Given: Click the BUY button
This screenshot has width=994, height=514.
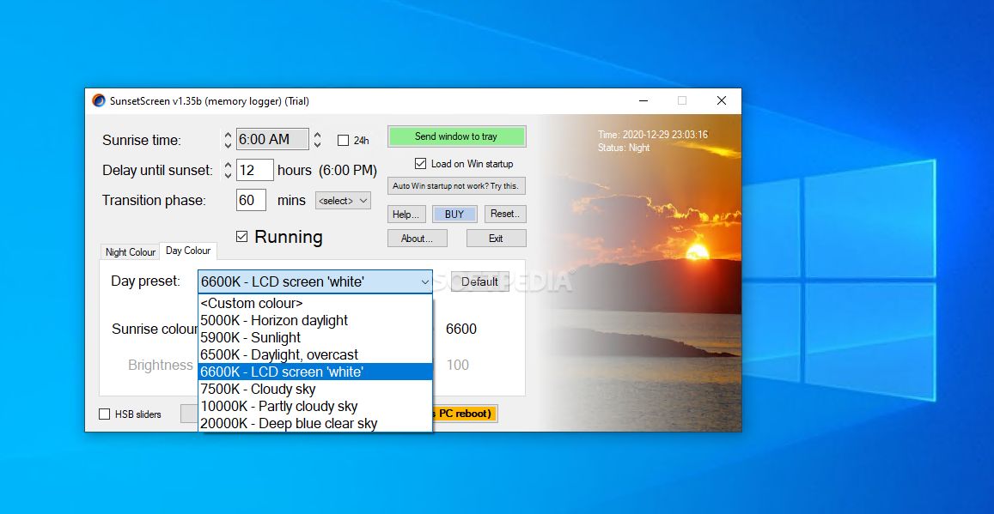Looking at the screenshot, I should [x=454, y=214].
